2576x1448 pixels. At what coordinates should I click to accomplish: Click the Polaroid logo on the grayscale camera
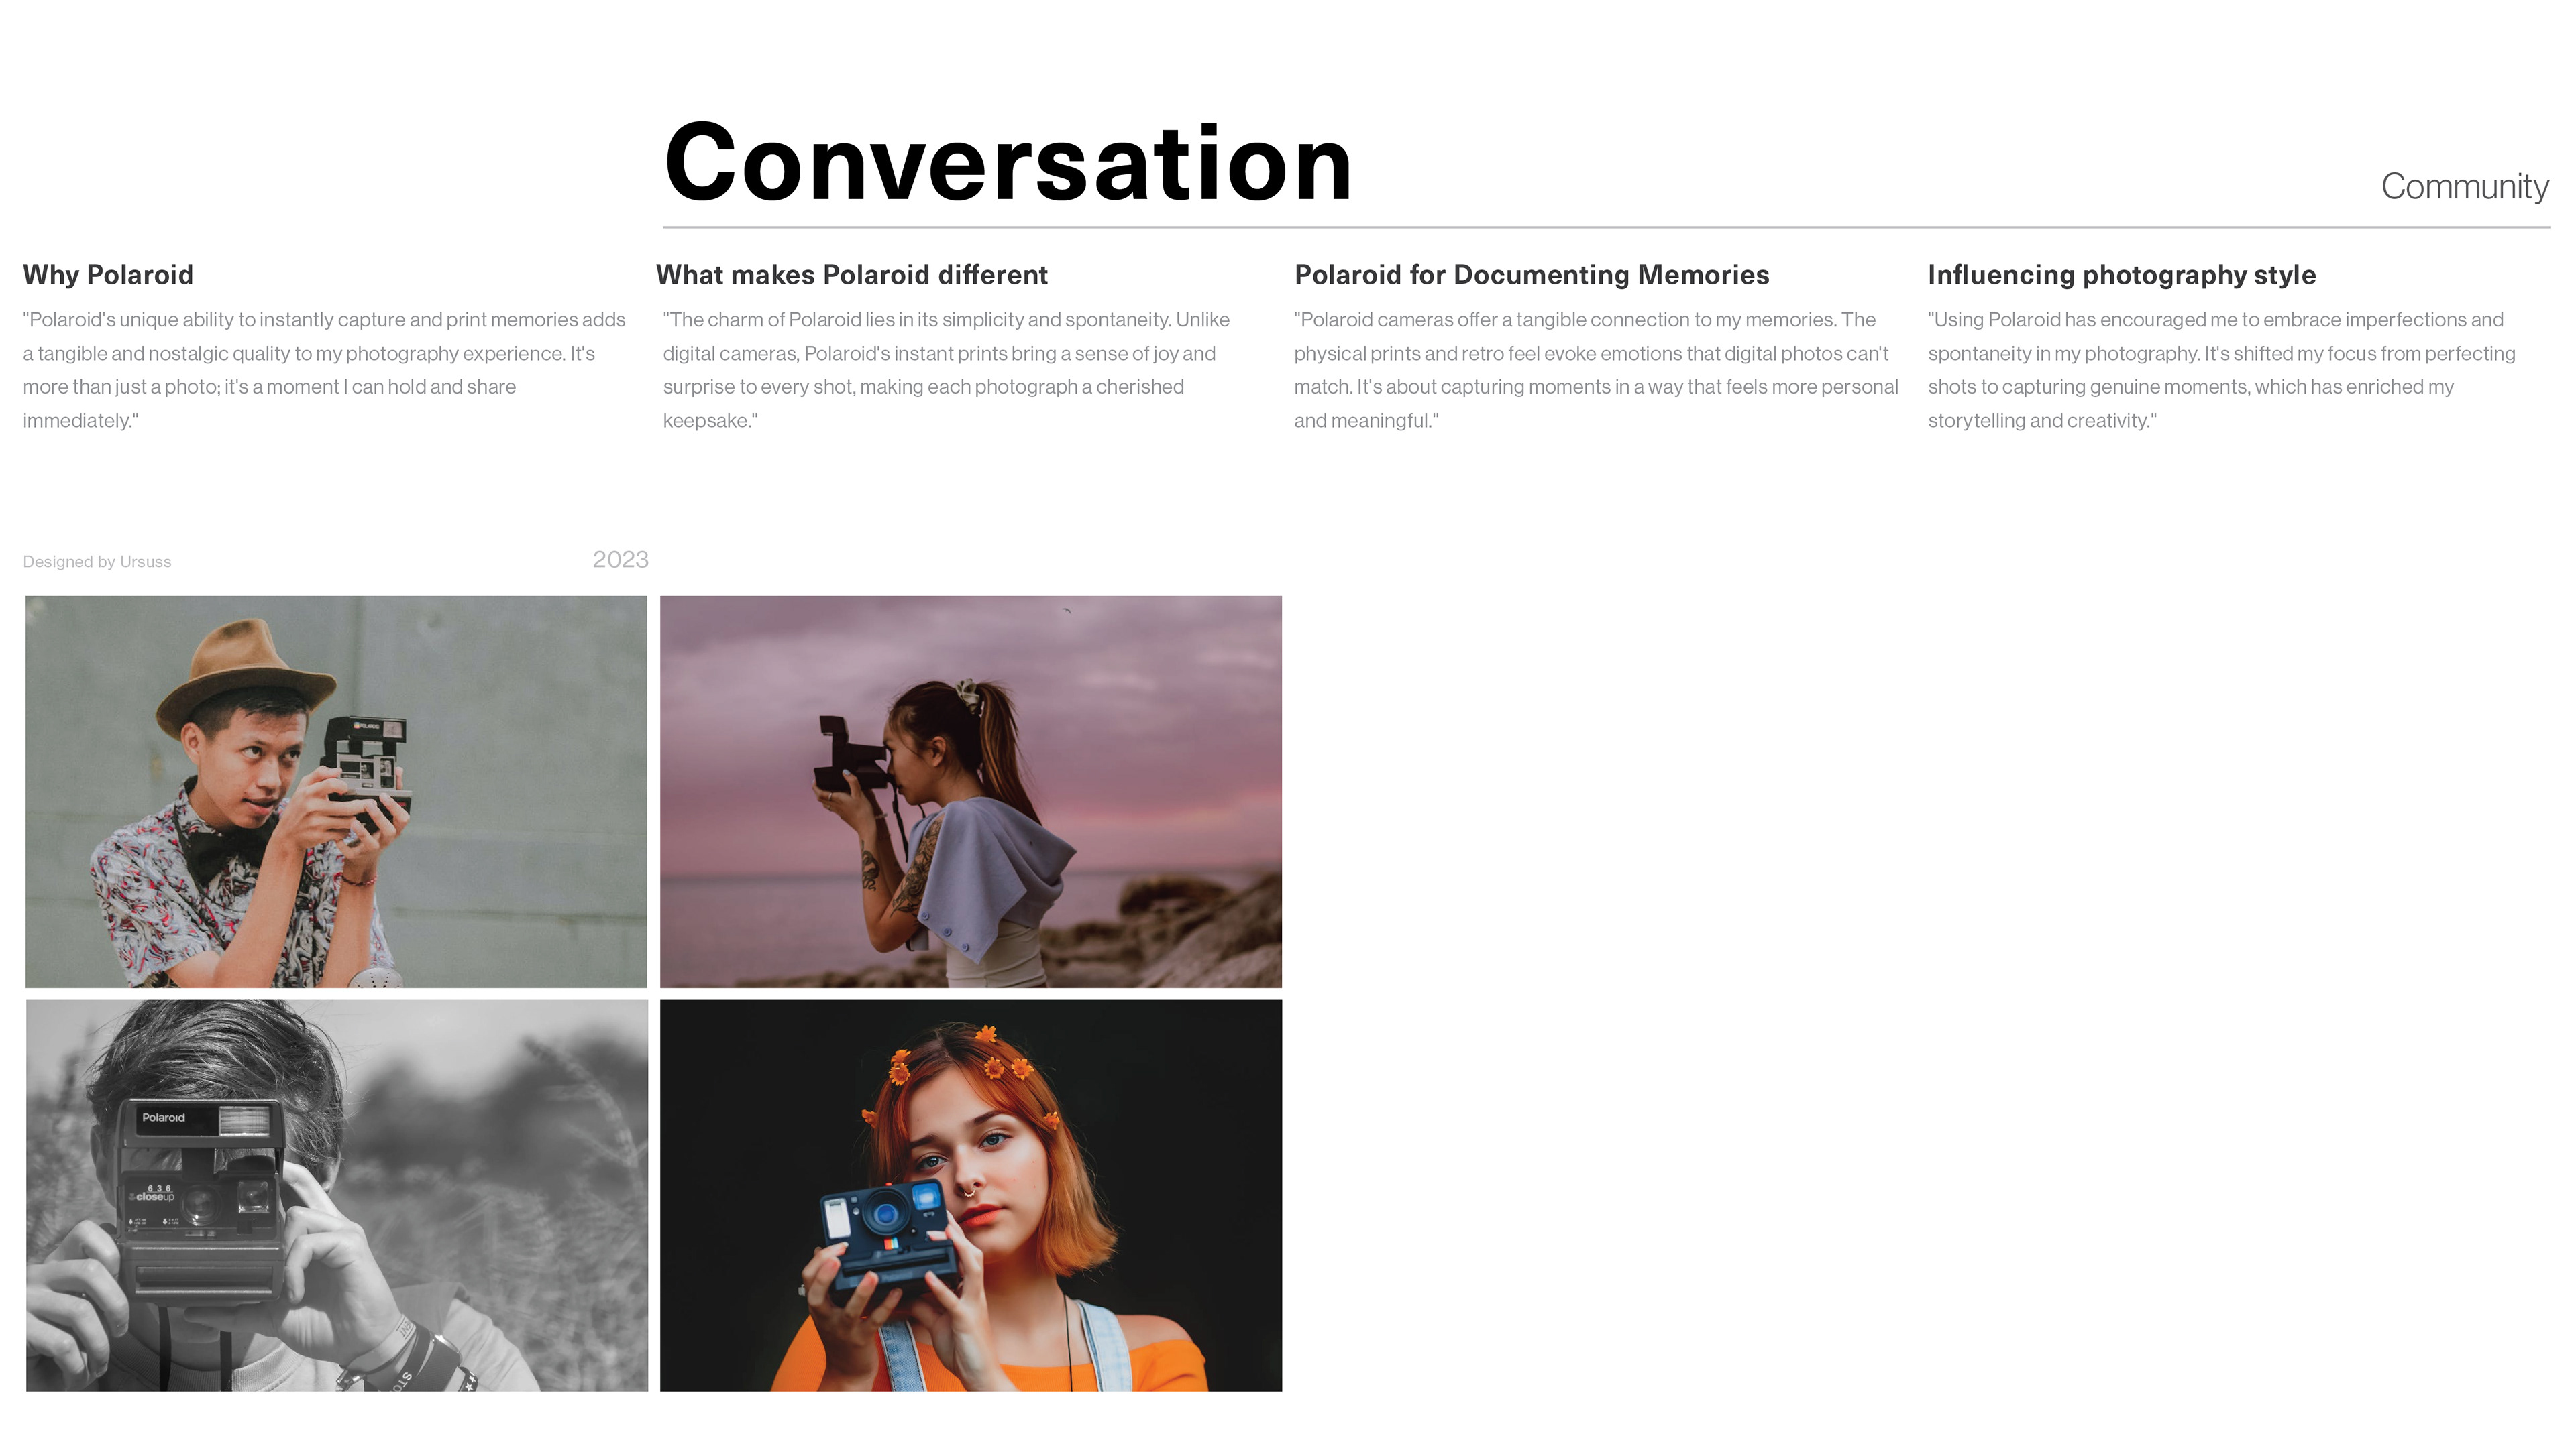pos(163,1118)
